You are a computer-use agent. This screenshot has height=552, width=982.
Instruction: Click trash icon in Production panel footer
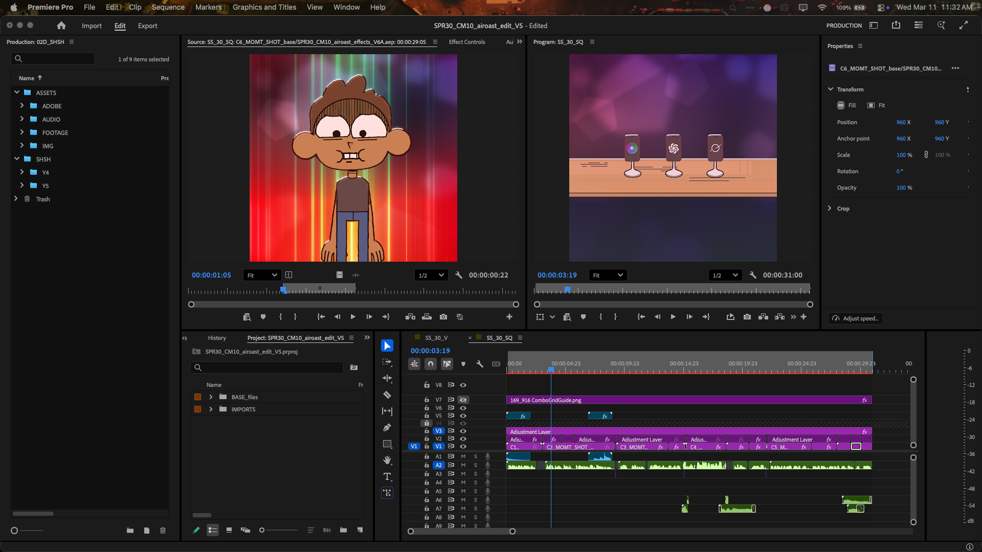[163, 531]
